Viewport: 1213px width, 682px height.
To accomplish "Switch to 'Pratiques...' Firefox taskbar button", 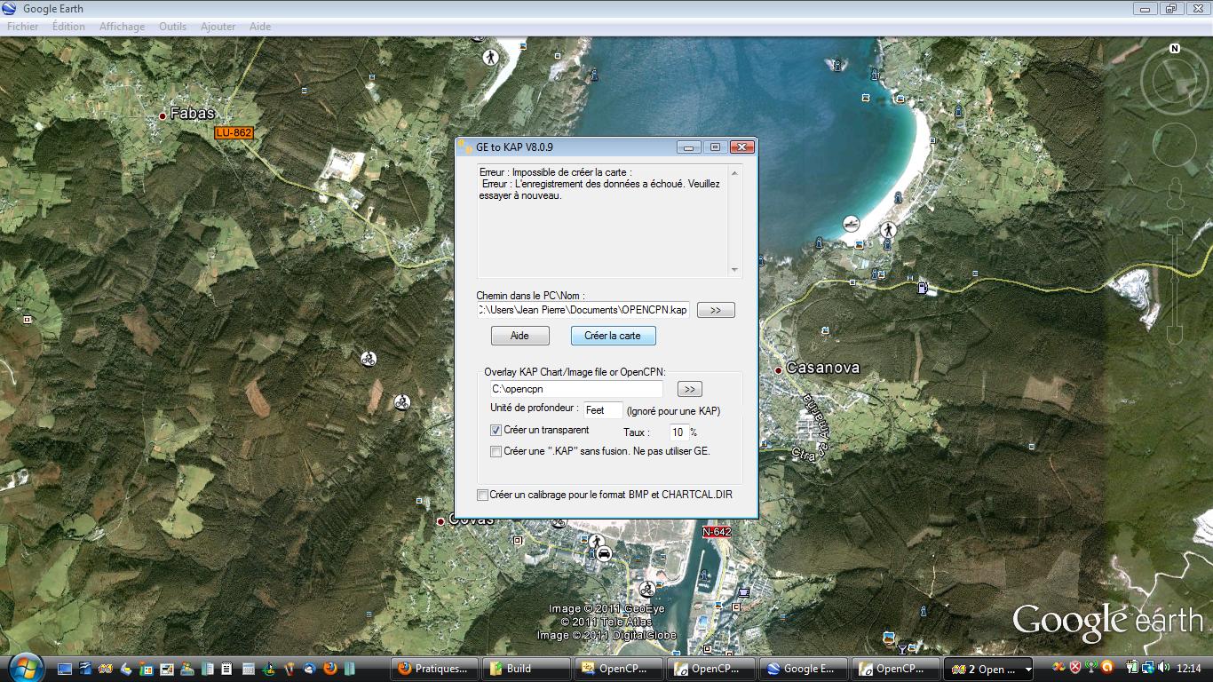I will [x=434, y=669].
